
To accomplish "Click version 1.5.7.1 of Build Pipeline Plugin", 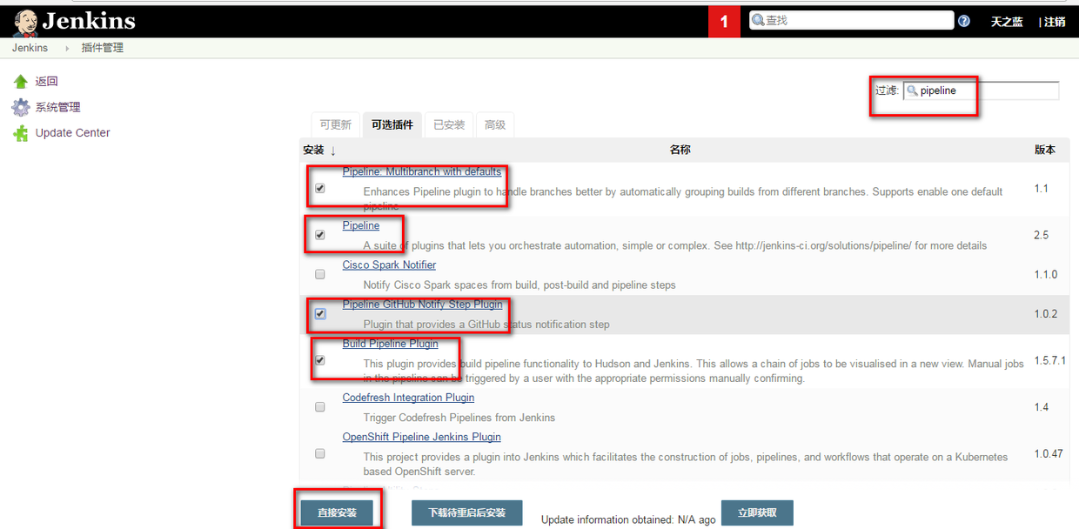I will (x=1050, y=360).
